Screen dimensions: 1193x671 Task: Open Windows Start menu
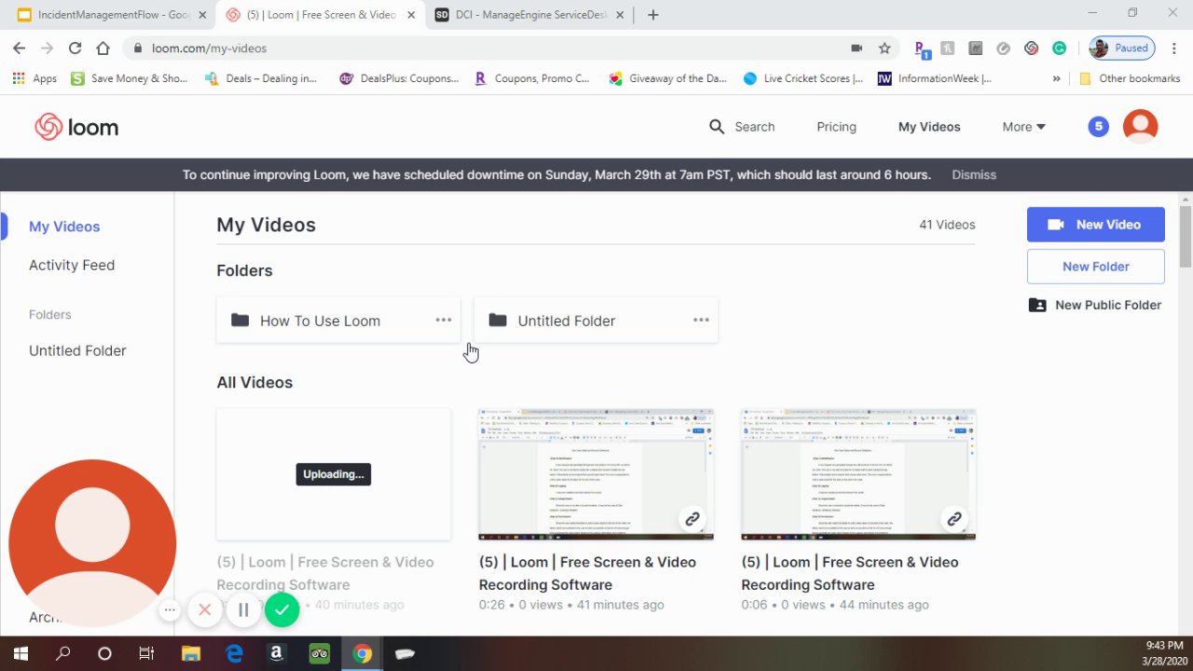click(21, 653)
